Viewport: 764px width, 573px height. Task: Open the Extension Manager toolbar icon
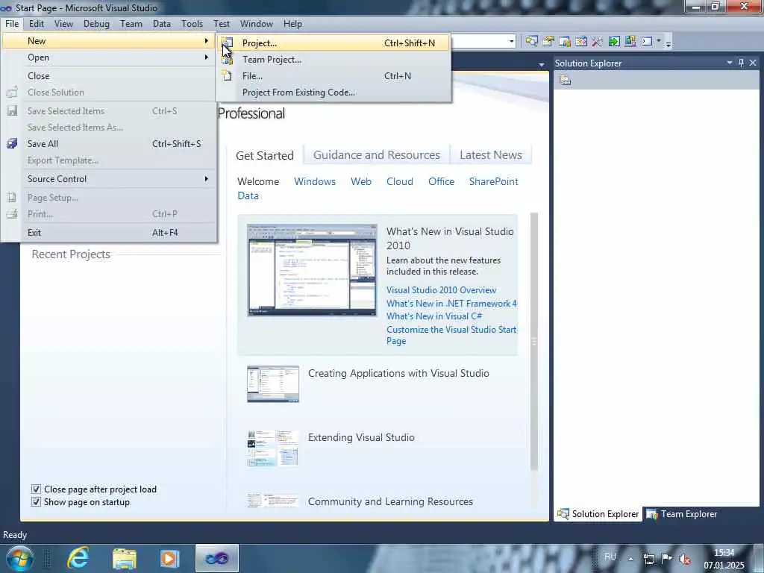pos(630,42)
